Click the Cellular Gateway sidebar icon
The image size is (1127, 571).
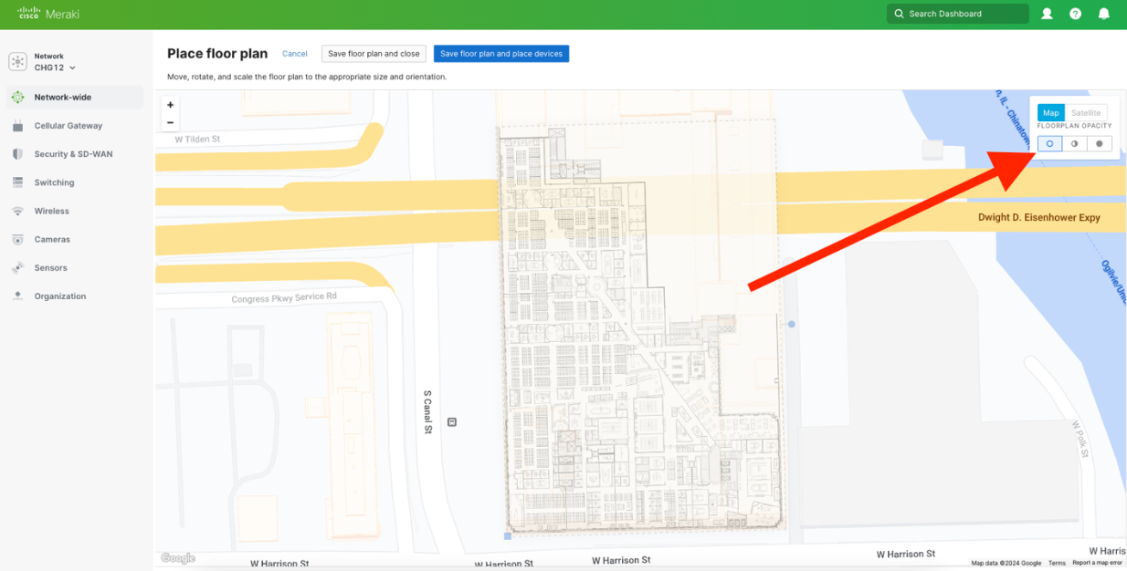pyautogui.click(x=17, y=126)
